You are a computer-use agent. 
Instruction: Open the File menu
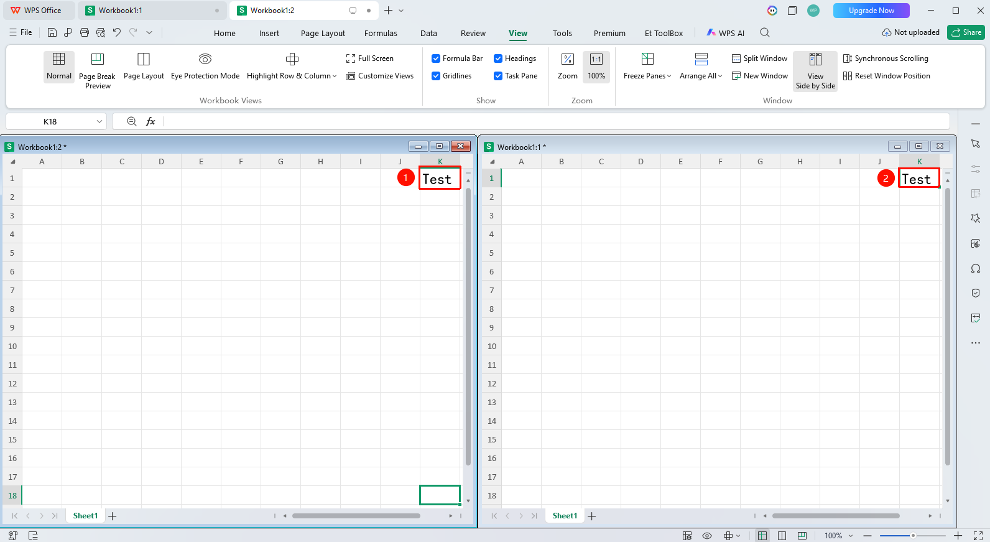point(21,32)
